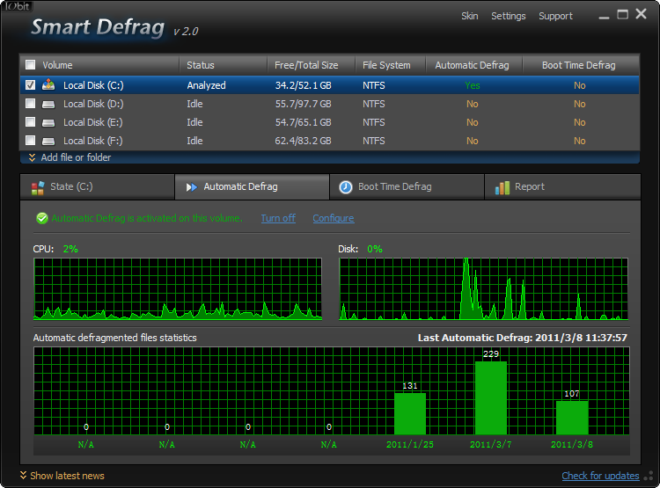Sort by File System column header
Screen dimensions: 660x488
pos(391,65)
